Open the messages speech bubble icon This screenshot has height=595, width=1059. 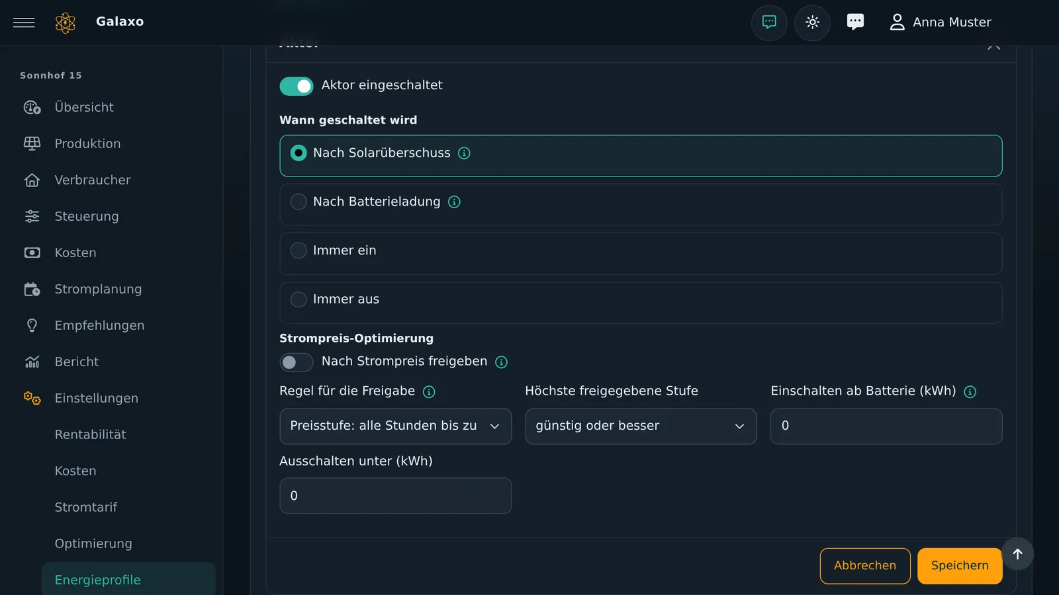click(x=855, y=22)
